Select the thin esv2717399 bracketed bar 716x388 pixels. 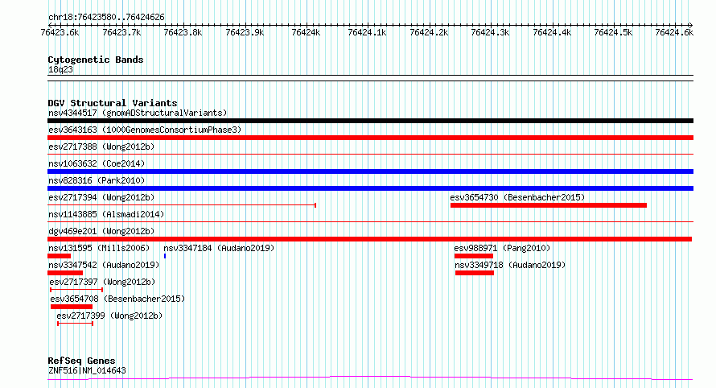pos(76,324)
